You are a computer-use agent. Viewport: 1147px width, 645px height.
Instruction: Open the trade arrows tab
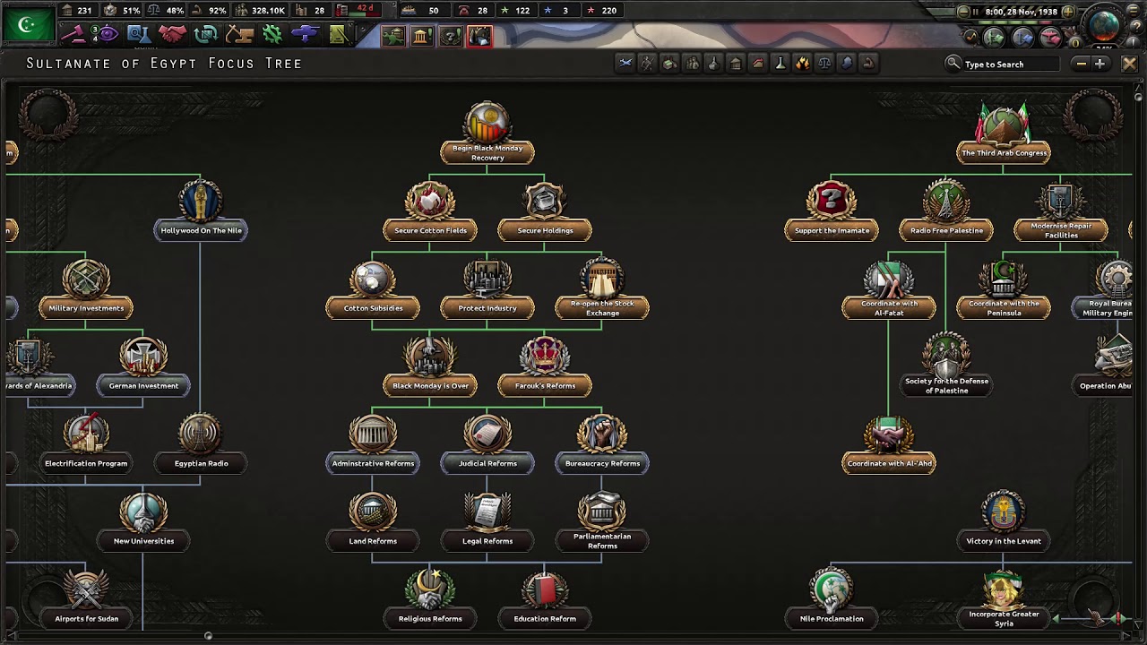206,35
